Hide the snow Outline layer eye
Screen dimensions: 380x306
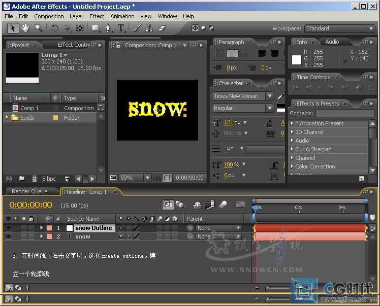(x=8, y=228)
